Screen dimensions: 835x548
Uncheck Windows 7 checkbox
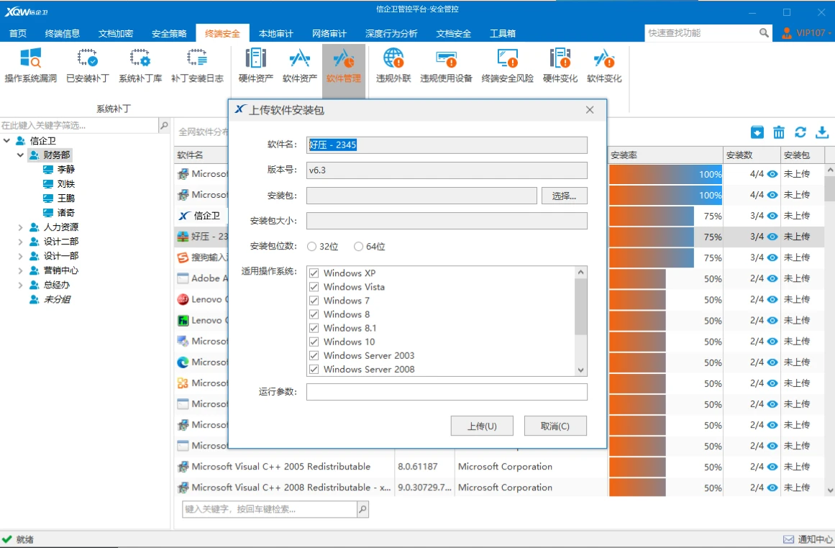(x=314, y=301)
